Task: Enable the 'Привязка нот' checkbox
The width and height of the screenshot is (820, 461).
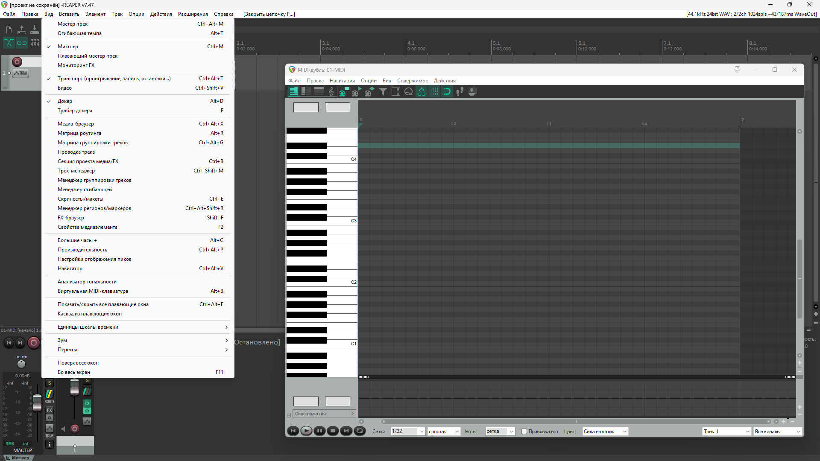Action: point(524,432)
